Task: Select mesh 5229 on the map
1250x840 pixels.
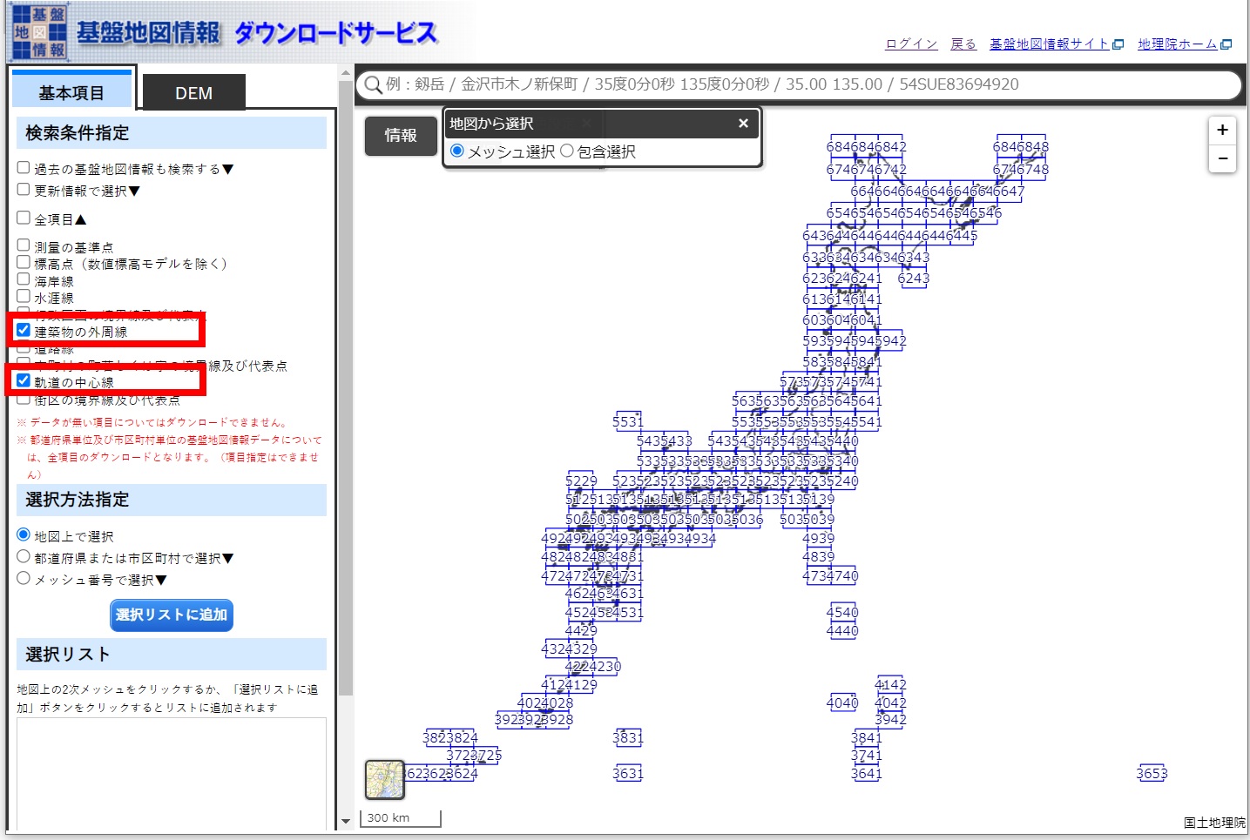Action: click(x=581, y=480)
